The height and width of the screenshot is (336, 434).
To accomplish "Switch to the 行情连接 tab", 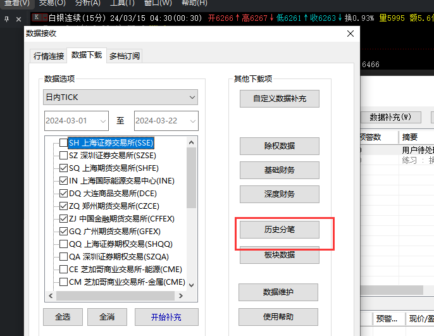I will 49,56.
